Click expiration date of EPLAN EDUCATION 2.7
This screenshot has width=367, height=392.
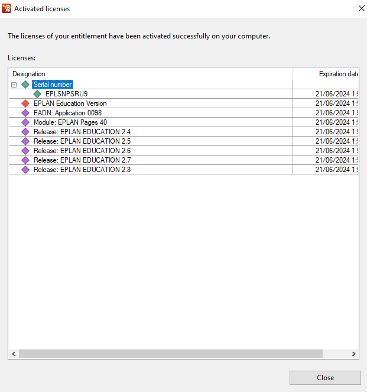[336, 160]
